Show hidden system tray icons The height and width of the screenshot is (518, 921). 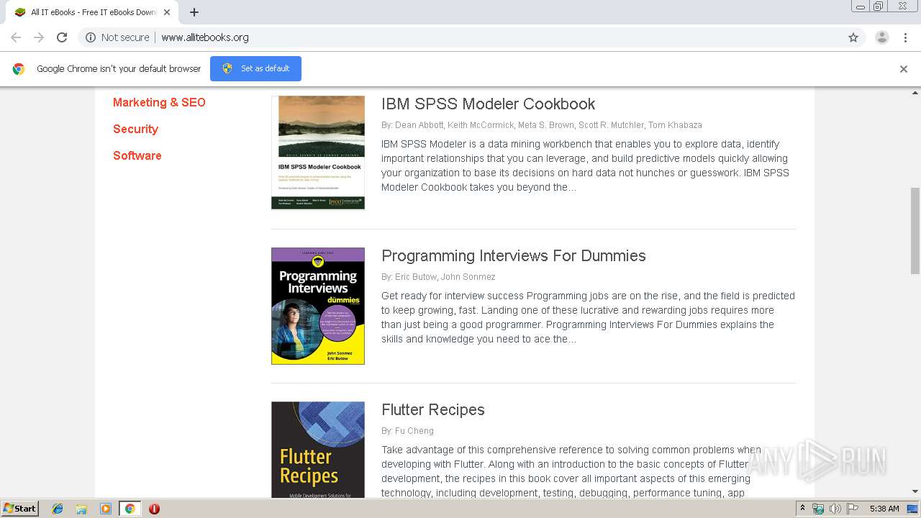tap(803, 509)
